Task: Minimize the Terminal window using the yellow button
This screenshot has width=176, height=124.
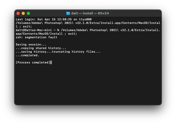Action: tap(23, 13)
